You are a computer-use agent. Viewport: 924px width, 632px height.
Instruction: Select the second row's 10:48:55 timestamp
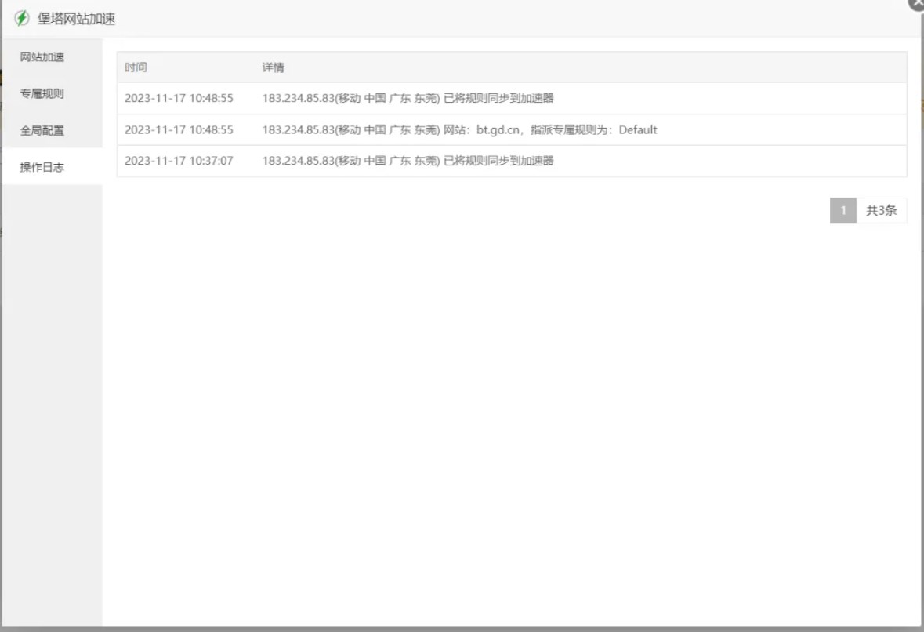coord(179,129)
